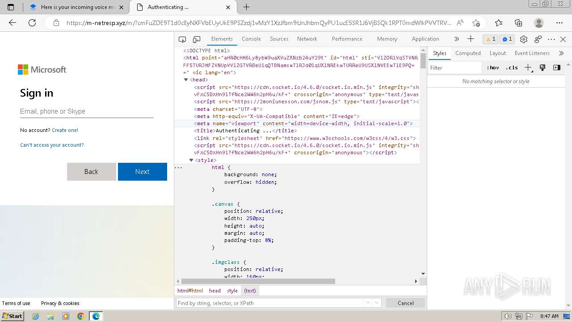Click the plus icon to add DevTools tool
572x322 pixels.
(x=471, y=39)
